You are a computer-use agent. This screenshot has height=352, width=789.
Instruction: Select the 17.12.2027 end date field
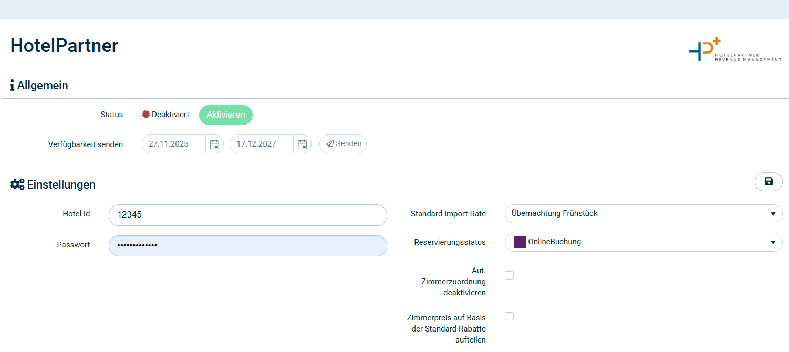click(261, 144)
